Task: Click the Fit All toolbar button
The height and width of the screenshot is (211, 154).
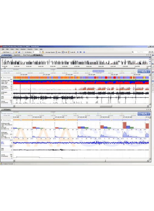Action: (64, 52)
